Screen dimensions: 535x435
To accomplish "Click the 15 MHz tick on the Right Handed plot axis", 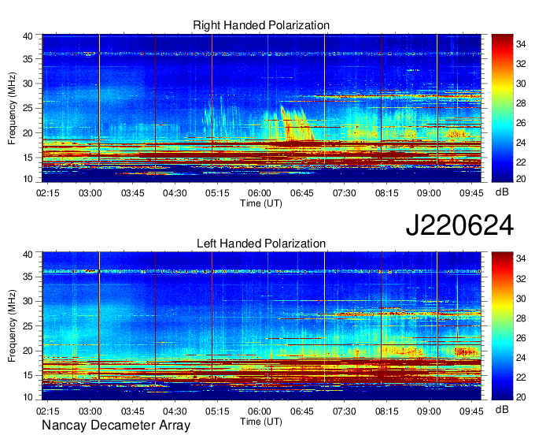I will tap(28, 158).
